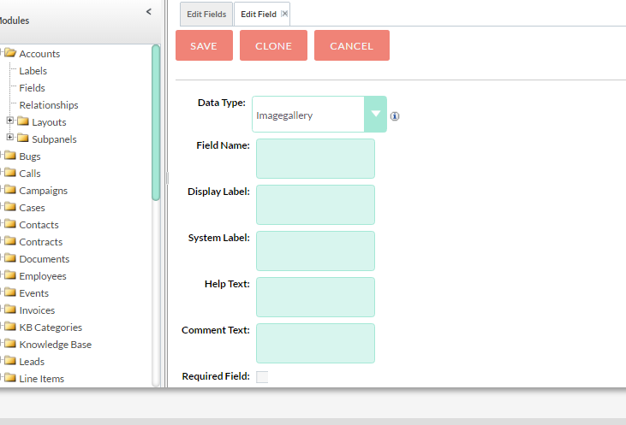Enable the Required Field checkbox
The image size is (626, 425).
(262, 377)
